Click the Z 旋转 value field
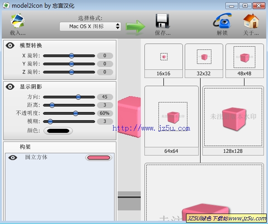 (x=105, y=72)
